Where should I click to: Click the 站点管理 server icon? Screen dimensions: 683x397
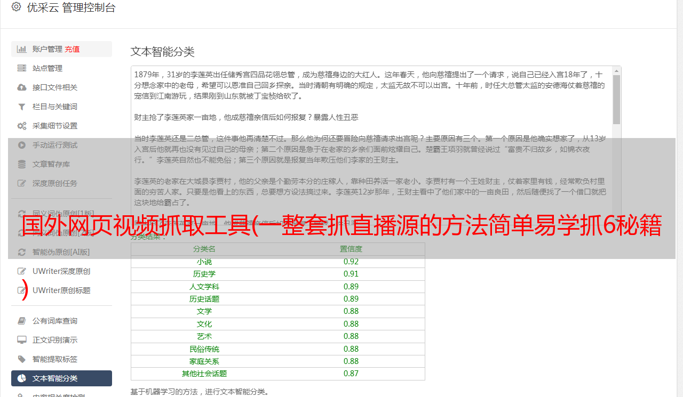pos(22,68)
